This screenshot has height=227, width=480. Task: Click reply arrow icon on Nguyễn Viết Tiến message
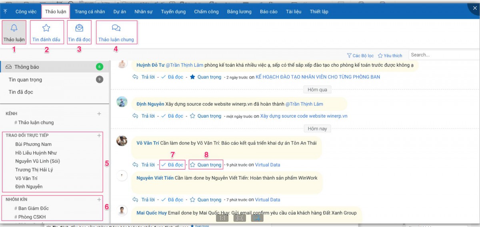(135, 199)
